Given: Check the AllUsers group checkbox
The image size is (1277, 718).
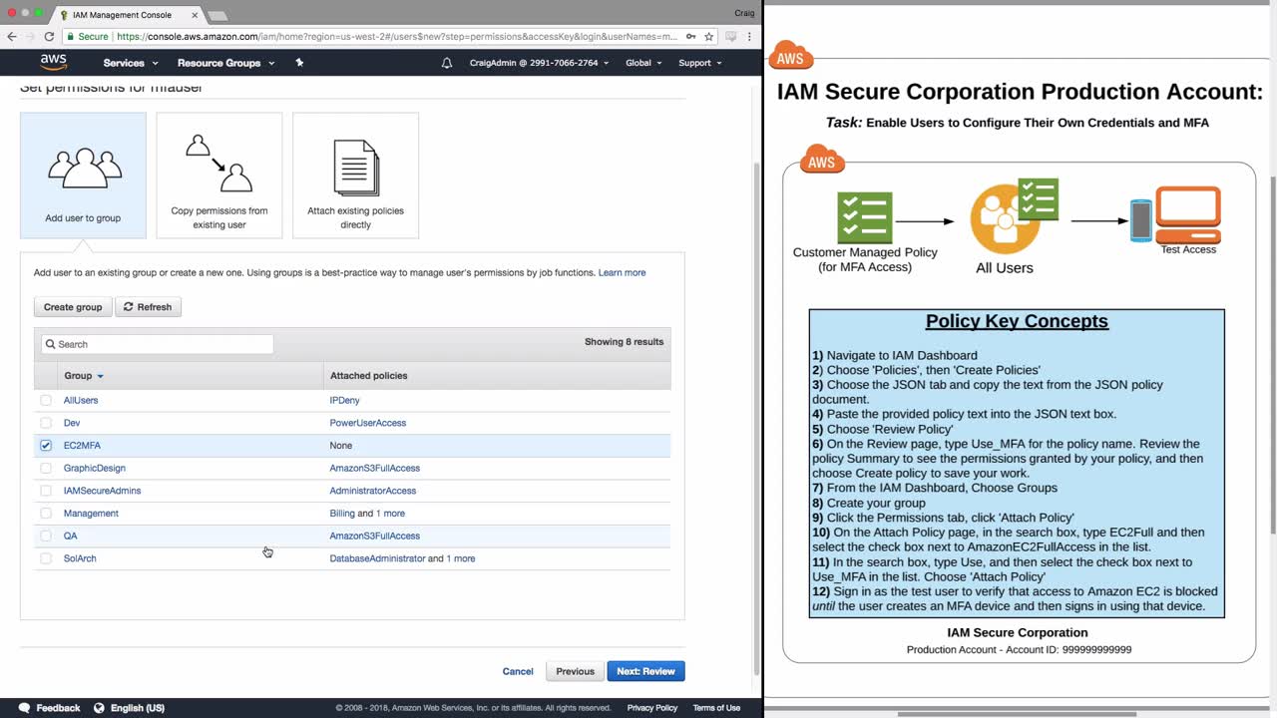Looking at the screenshot, I should click(46, 400).
